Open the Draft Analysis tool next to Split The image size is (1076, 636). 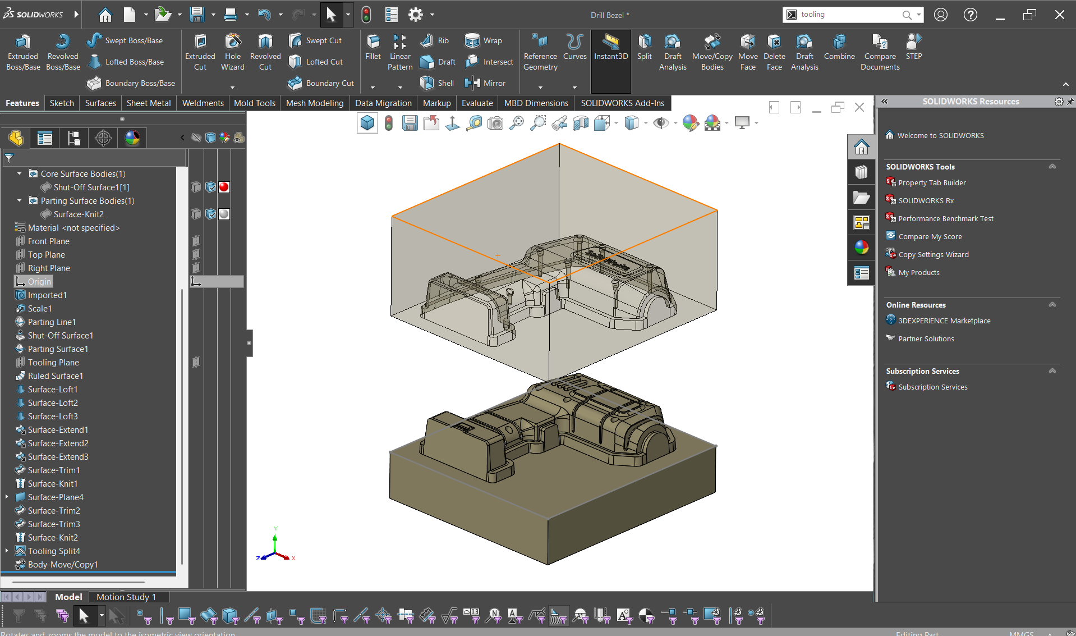[x=673, y=52]
